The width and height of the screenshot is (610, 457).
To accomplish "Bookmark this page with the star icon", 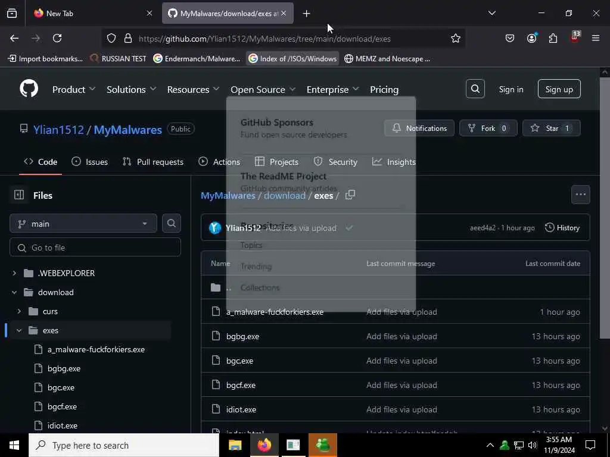I will pos(456,38).
